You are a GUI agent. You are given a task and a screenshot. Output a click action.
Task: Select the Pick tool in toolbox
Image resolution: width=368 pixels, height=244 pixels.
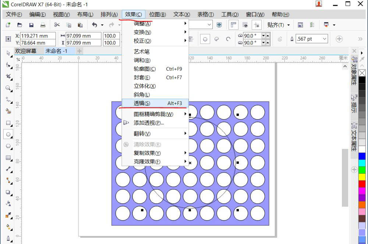coord(8,53)
